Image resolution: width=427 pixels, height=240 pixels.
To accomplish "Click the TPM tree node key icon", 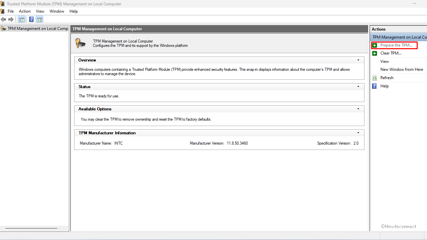I will [x=3, y=29].
